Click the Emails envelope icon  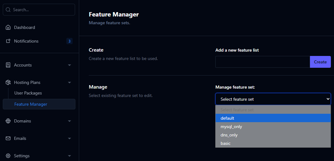tap(8, 138)
